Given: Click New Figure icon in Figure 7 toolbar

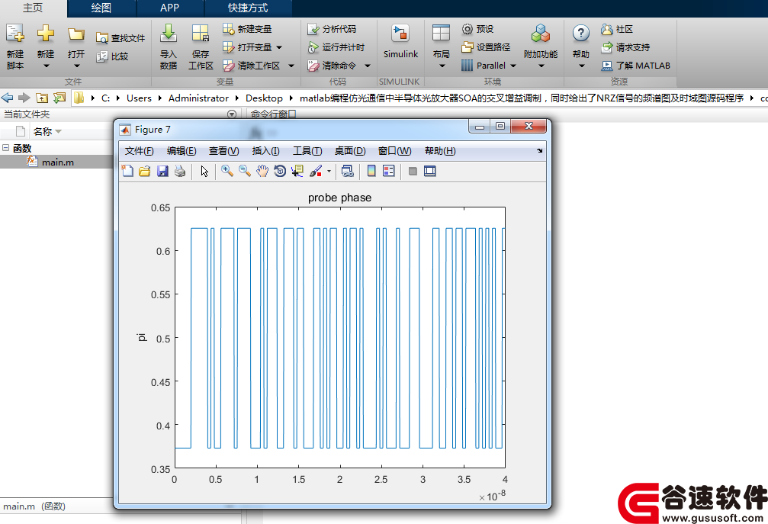Looking at the screenshot, I should tap(127, 171).
